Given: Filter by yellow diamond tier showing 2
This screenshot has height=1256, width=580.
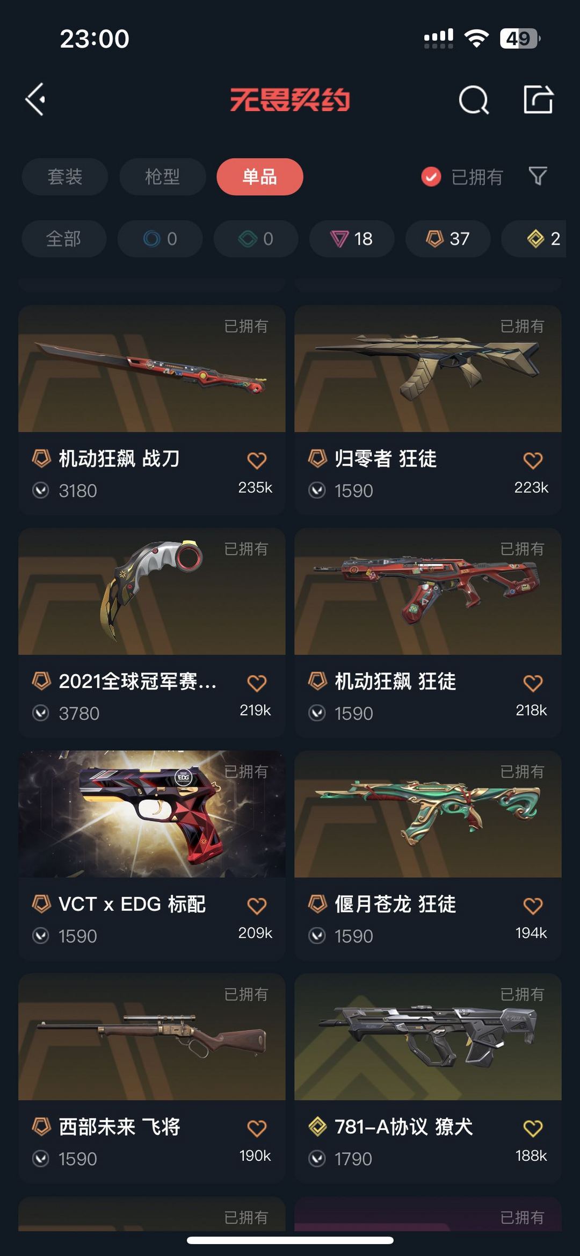Looking at the screenshot, I should point(534,239).
